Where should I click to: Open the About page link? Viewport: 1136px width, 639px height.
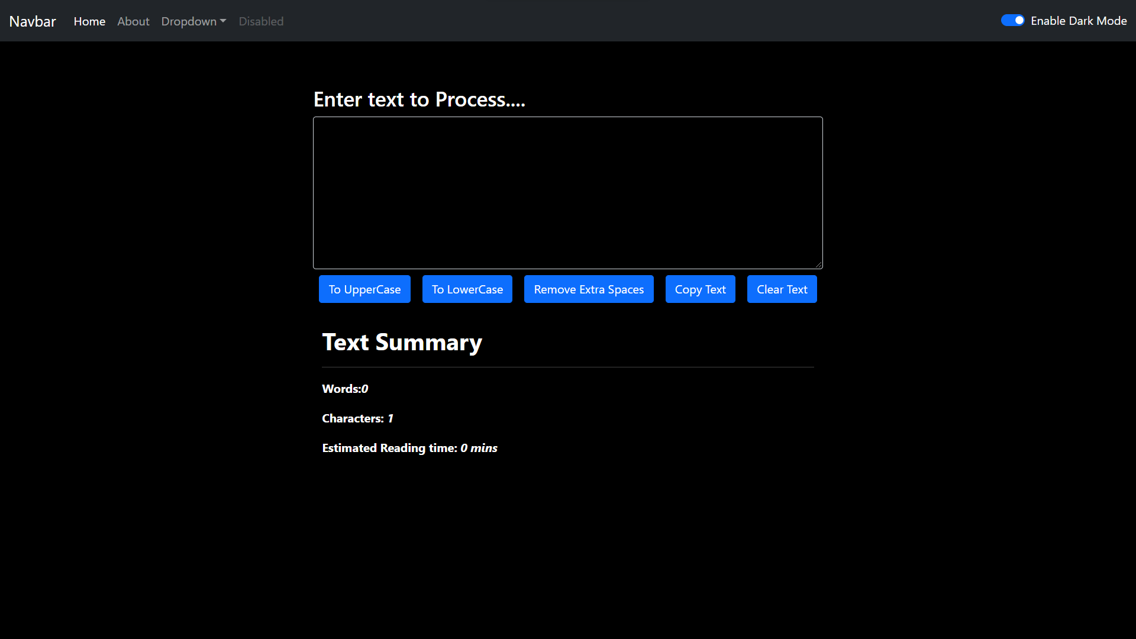133,21
